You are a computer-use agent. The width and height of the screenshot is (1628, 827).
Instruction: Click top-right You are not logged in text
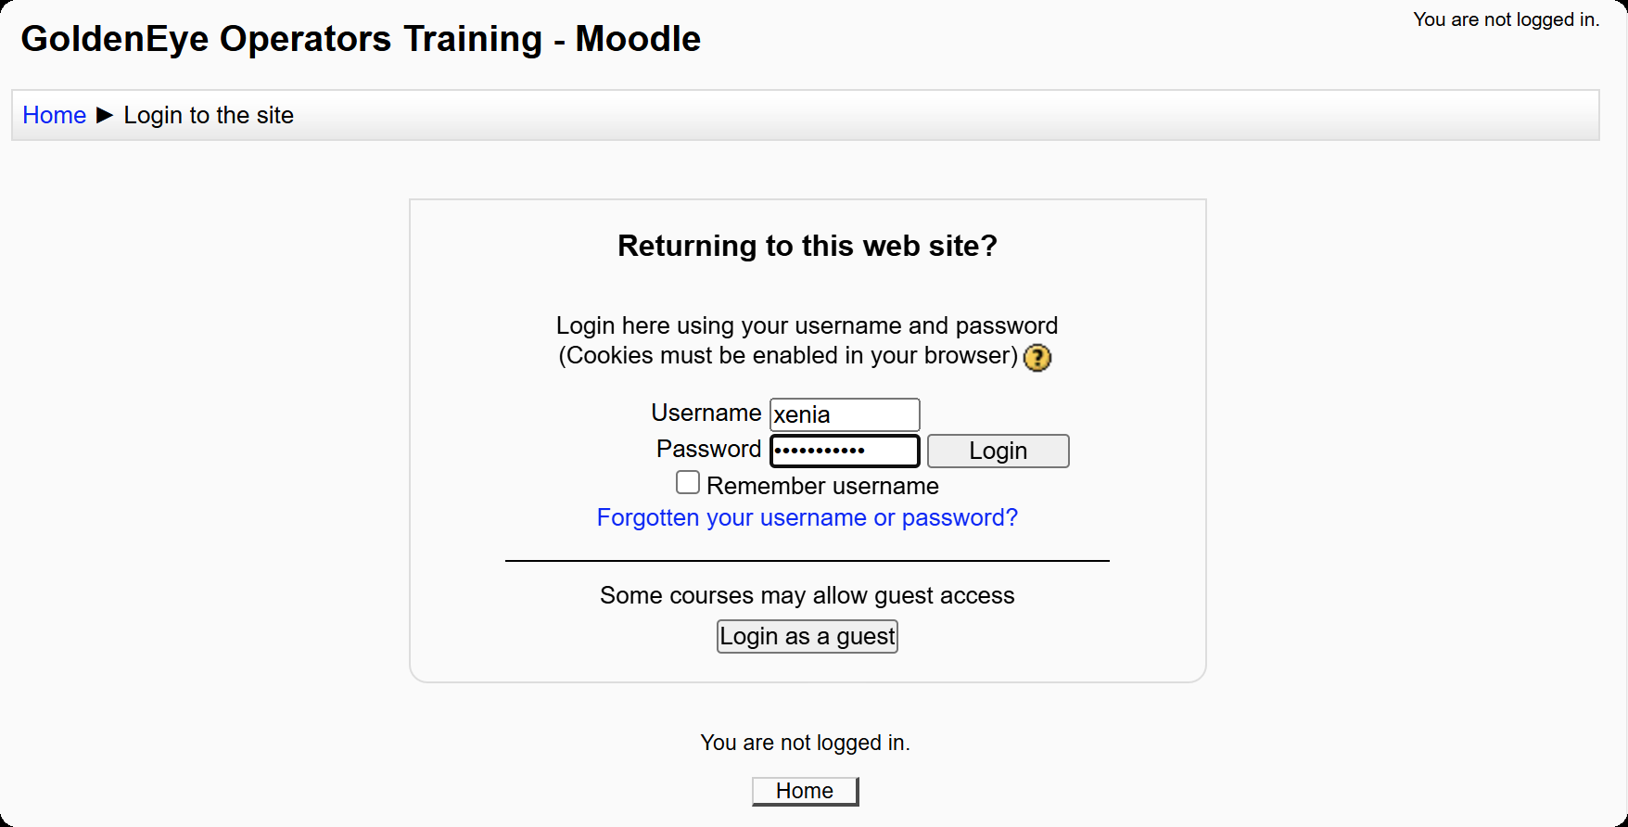point(1506,19)
